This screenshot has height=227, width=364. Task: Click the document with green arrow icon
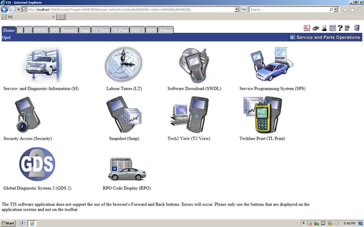348,28
